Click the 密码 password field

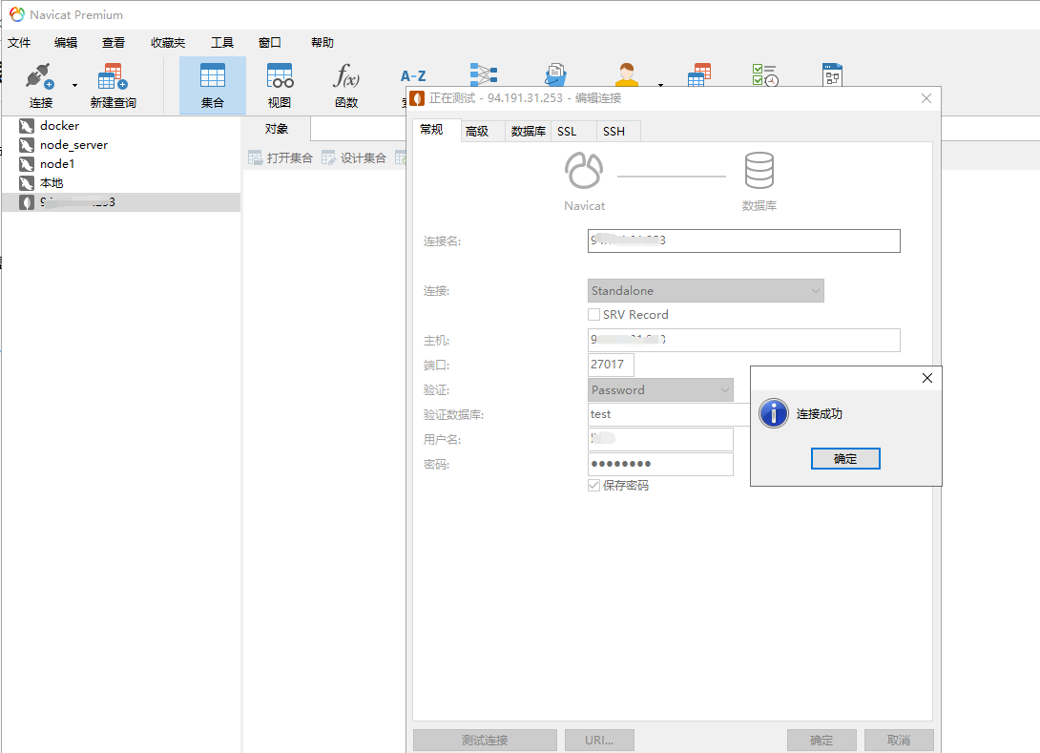[660, 464]
